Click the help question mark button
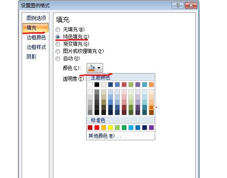 [178, 6]
